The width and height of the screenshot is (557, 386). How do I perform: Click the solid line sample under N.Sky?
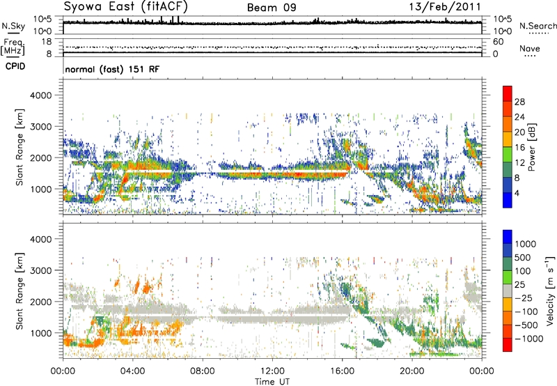click(x=13, y=33)
